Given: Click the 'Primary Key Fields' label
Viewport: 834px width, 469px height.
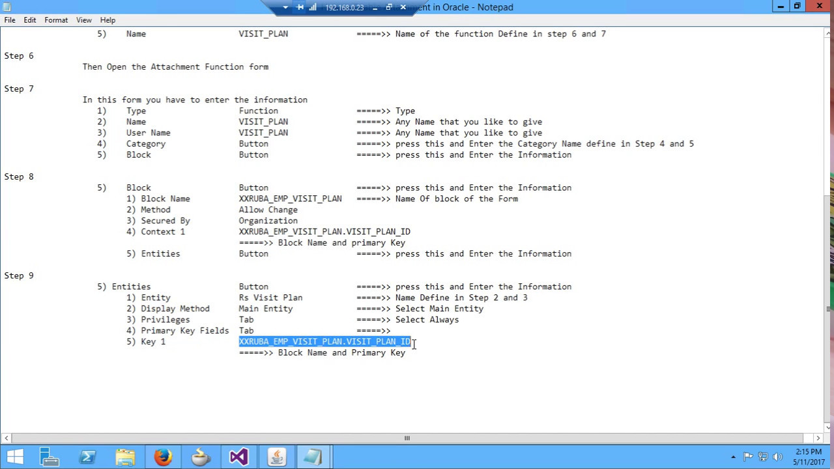Looking at the screenshot, I should [x=185, y=331].
